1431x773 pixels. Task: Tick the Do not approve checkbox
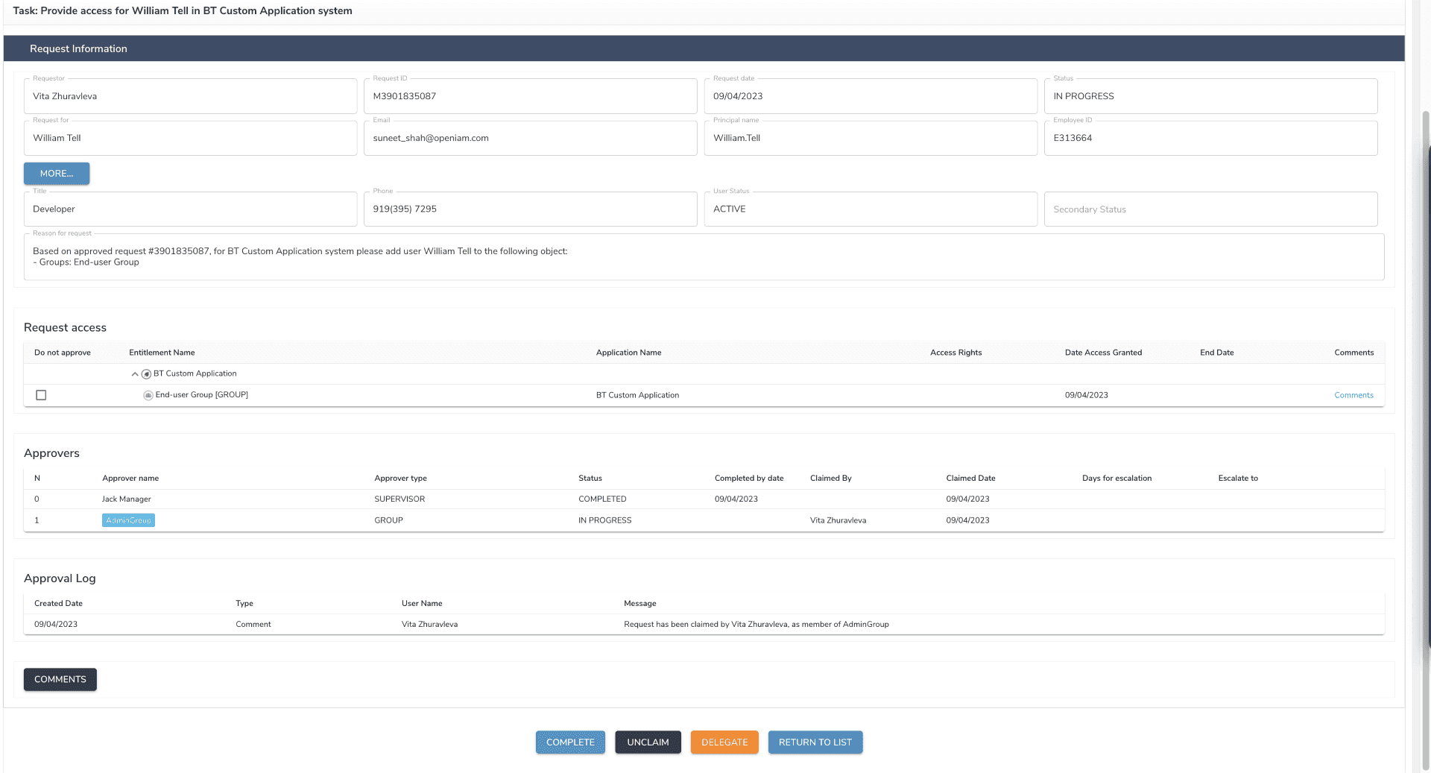[x=41, y=395]
